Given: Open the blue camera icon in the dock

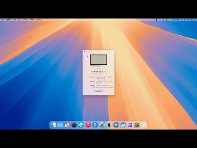Looking at the screenshot, I should click(x=116, y=125).
